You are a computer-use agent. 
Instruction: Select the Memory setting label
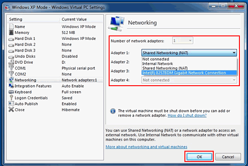coord(22,33)
